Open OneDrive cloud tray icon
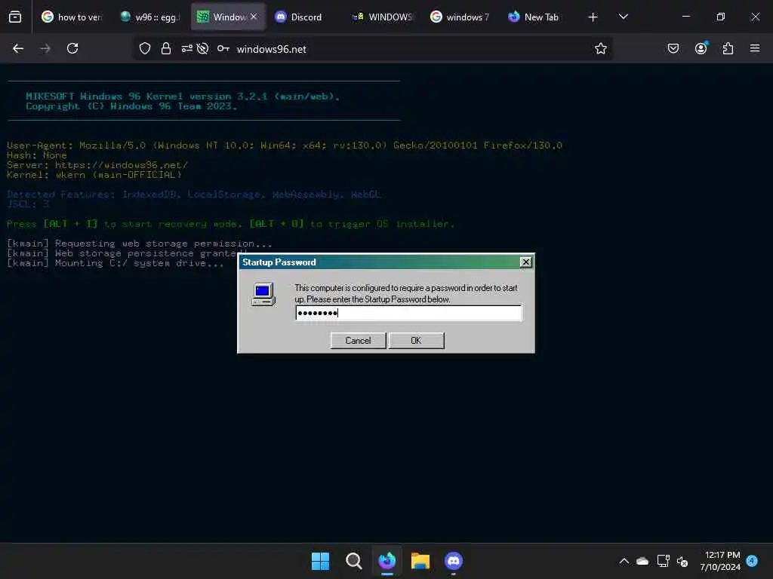773x579 pixels. pyautogui.click(x=642, y=561)
